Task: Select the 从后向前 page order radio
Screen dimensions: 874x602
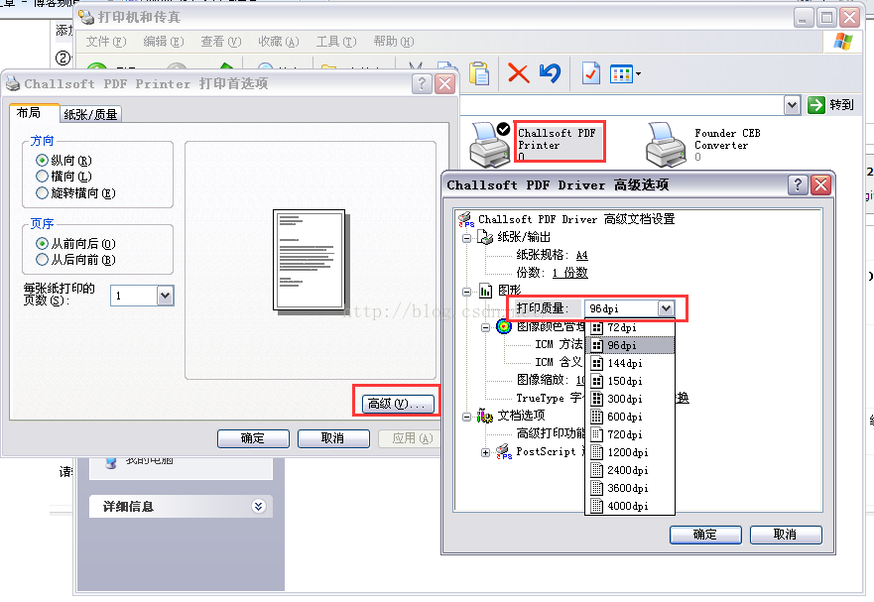Action: pos(42,260)
